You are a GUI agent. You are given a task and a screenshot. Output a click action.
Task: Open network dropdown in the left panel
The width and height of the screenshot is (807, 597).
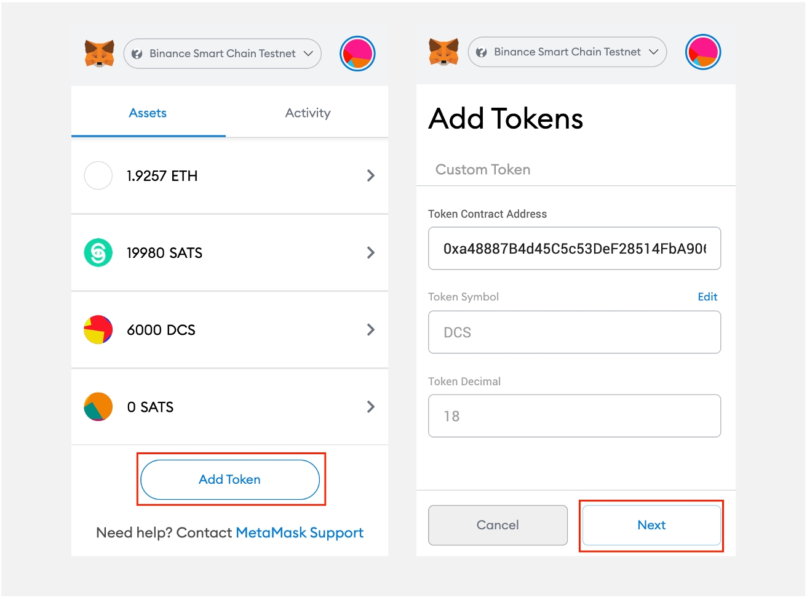tap(223, 54)
